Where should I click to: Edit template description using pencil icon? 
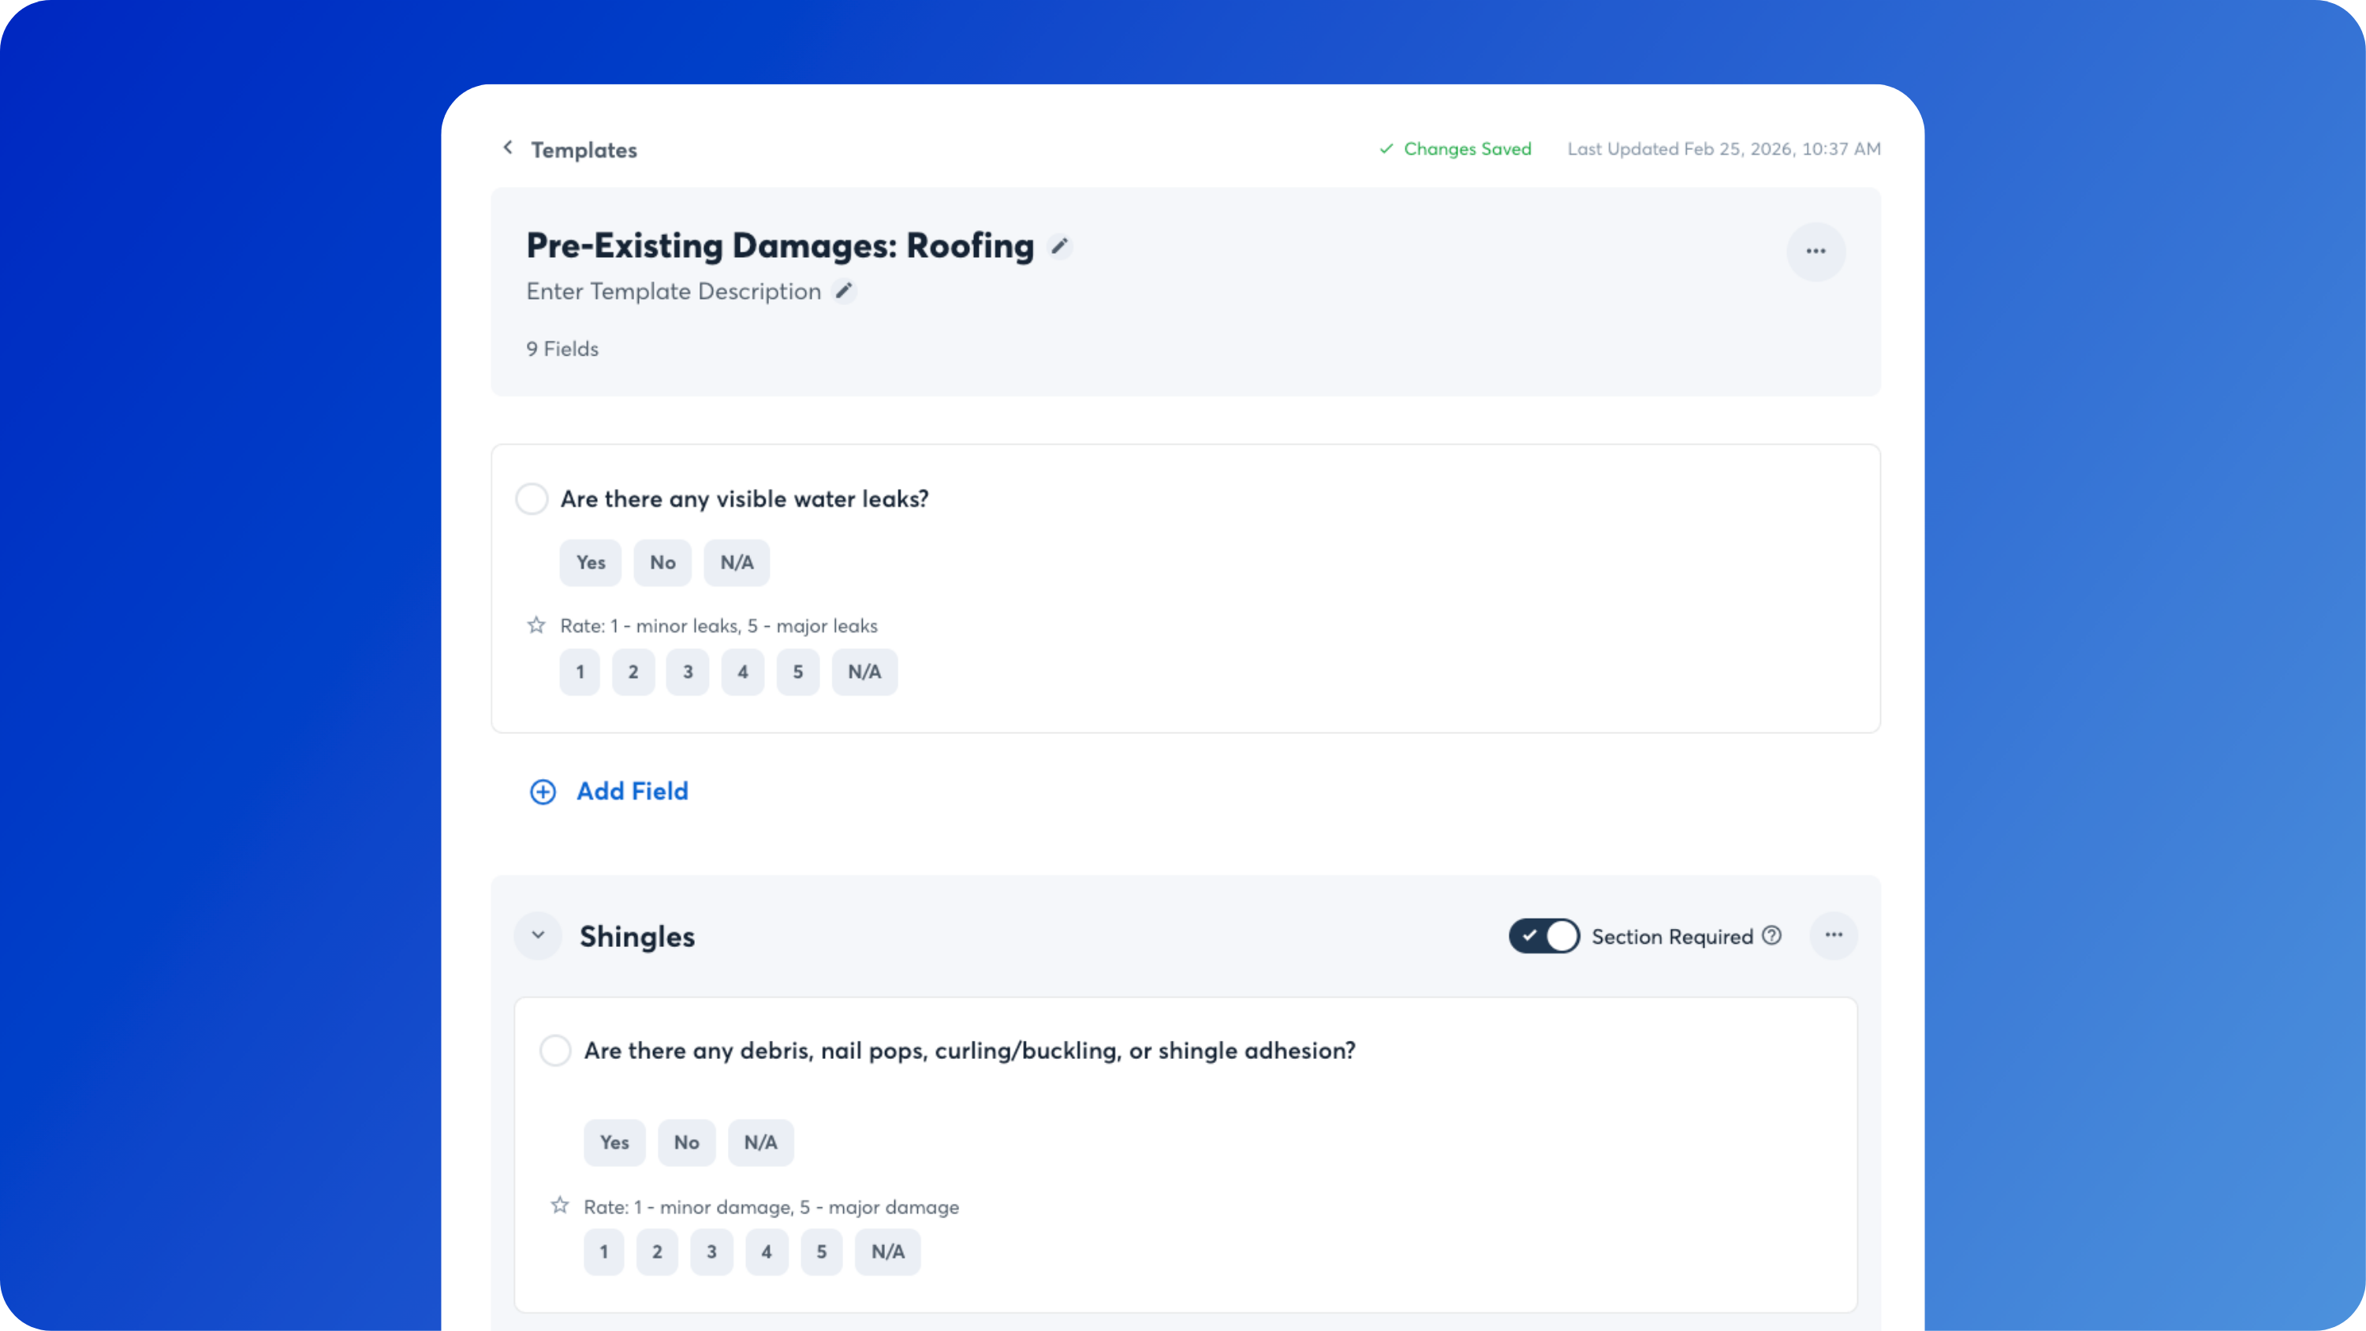point(844,291)
